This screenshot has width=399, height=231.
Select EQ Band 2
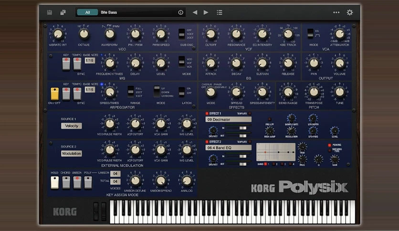(274, 164)
